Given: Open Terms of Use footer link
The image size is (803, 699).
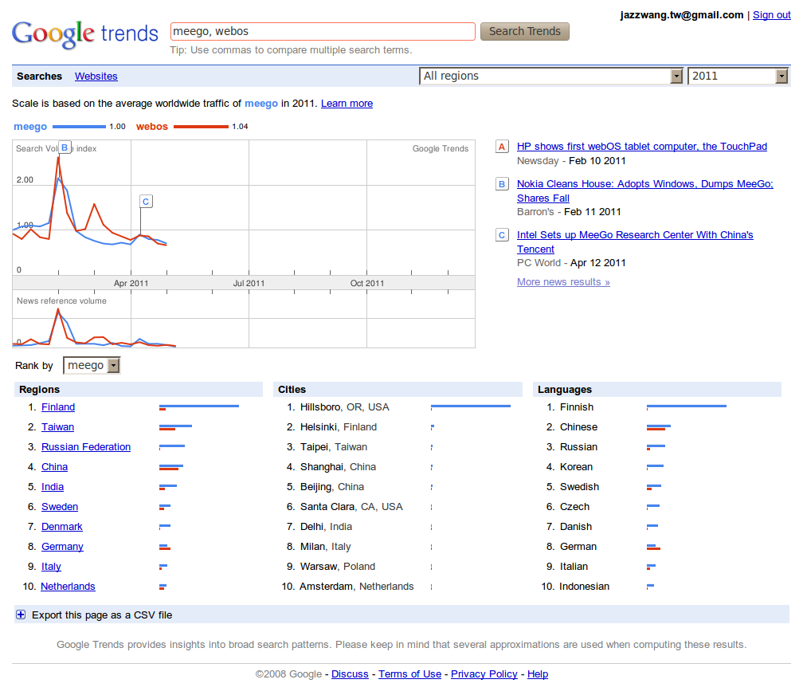Looking at the screenshot, I should (x=409, y=674).
